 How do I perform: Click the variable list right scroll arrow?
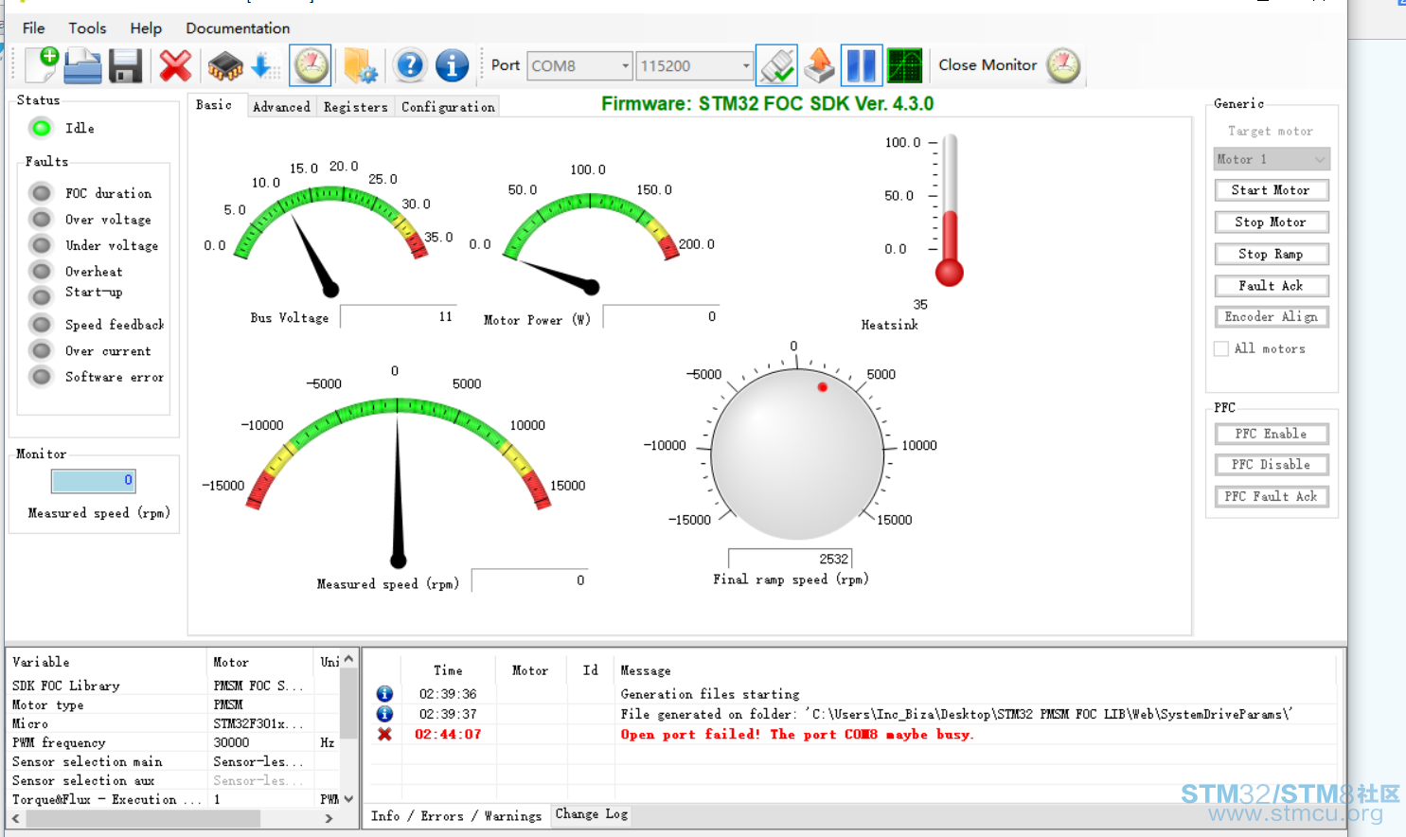point(329,818)
